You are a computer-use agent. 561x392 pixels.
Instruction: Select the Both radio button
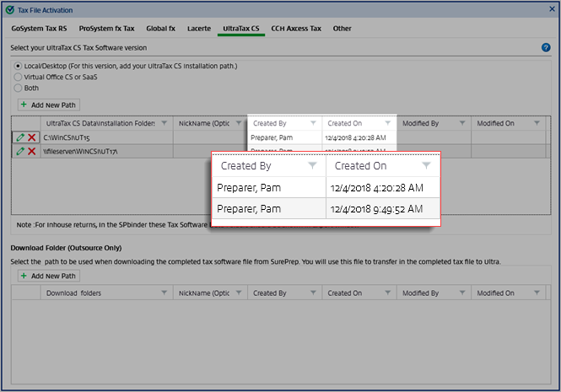pyautogui.click(x=19, y=88)
